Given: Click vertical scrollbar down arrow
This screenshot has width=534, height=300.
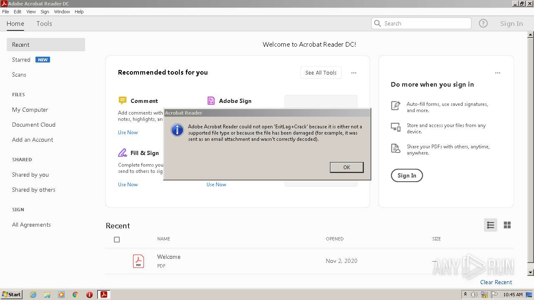Looking at the screenshot, I should click(531, 273).
